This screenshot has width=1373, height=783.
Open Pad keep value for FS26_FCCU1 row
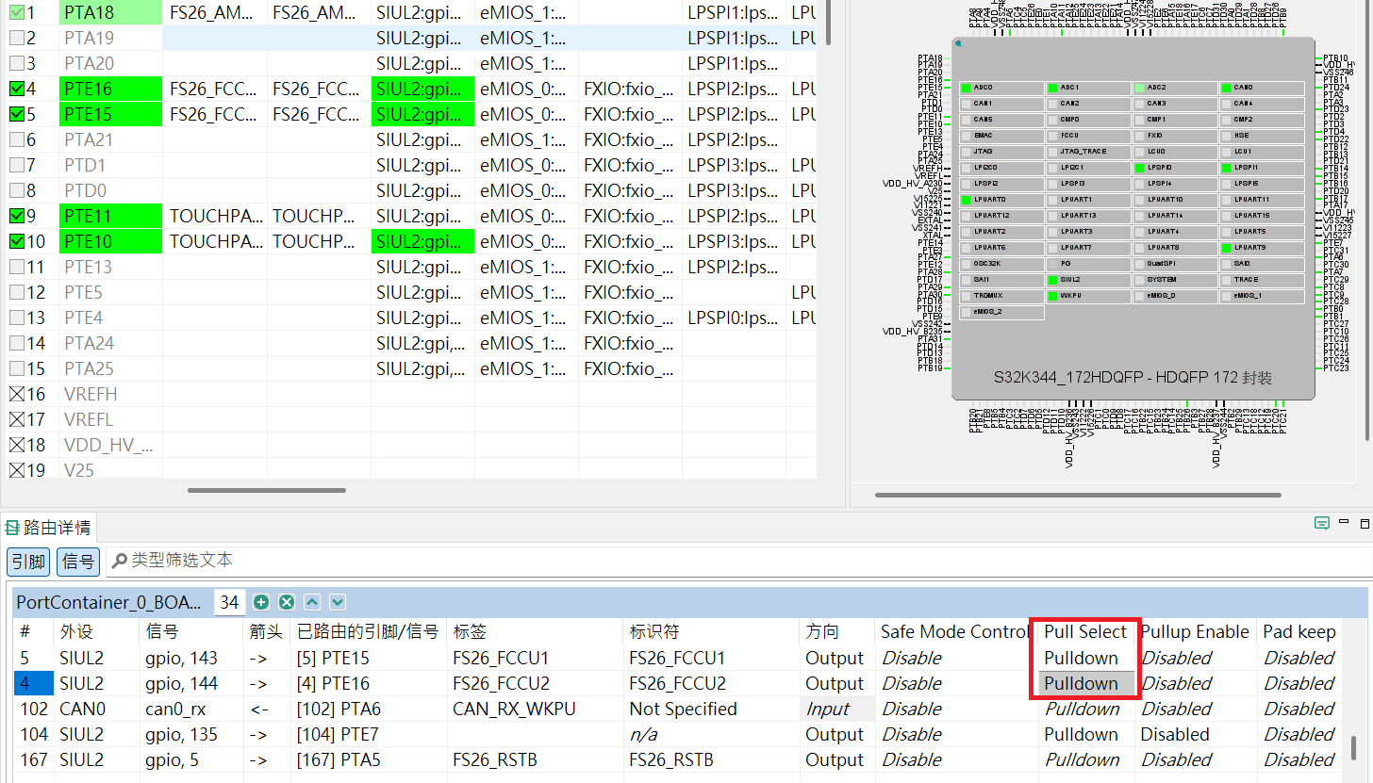tap(1299, 658)
